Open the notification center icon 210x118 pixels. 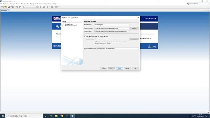click(206, 116)
